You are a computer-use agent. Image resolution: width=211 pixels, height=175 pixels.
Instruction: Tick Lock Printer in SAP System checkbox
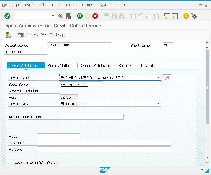12,162
